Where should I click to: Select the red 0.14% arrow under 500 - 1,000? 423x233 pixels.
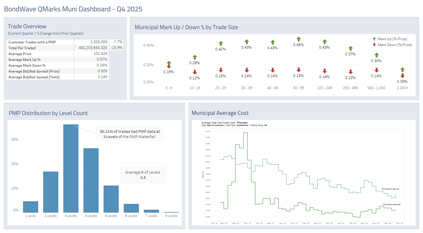click(376, 71)
